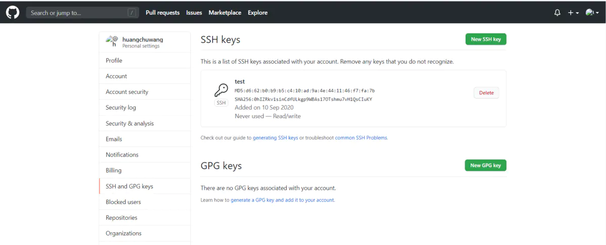This screenshot has width=606, height=245.
Task: Open the common SSH Problems link
Action: pyautogui.click(x=361, y=137)
